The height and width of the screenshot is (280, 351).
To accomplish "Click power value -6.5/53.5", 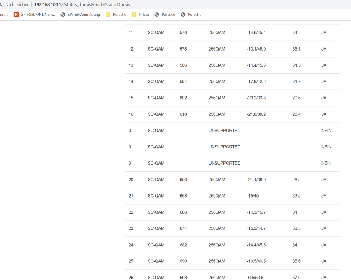I will [x=255, y=278].
